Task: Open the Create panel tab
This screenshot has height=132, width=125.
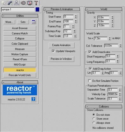Action: [x=3, y=3]
